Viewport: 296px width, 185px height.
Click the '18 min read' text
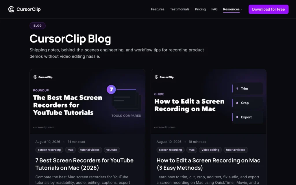pos(197,142)
